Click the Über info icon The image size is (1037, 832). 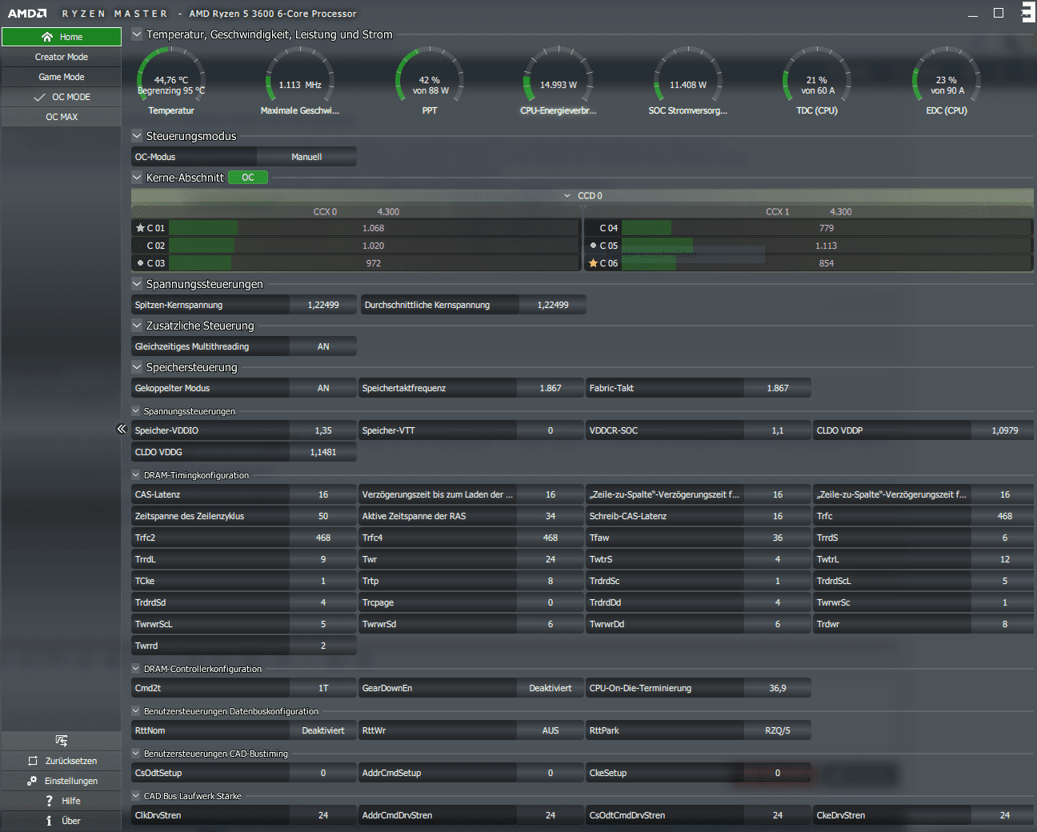49,821
